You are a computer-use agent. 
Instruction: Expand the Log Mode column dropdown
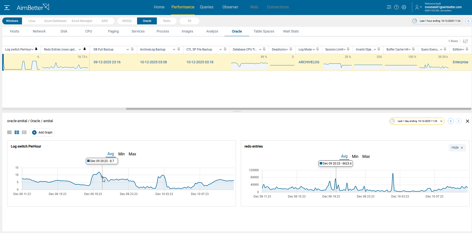pyautogui.click(x=314, y=49)
